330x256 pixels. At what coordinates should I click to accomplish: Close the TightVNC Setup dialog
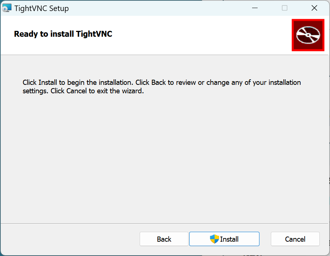[x=314, y=8]
